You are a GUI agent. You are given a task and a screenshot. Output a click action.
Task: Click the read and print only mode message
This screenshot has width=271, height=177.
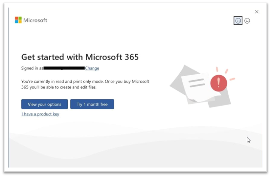[x=85, y=84]
